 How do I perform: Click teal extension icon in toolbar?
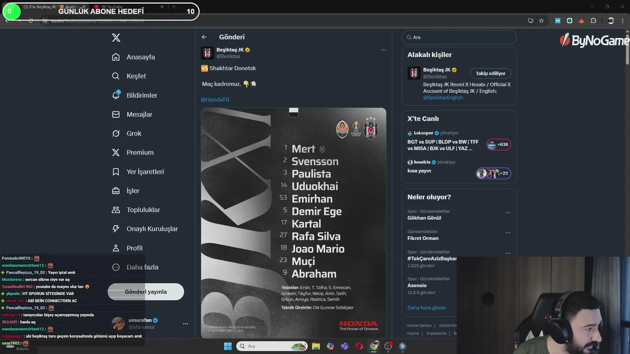tap(569, 21)
